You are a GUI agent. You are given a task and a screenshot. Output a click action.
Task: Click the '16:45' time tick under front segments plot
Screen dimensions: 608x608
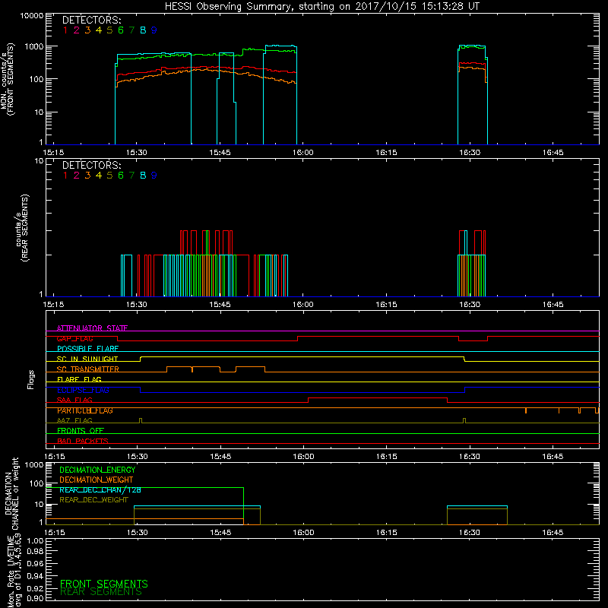tap(553, 153)
